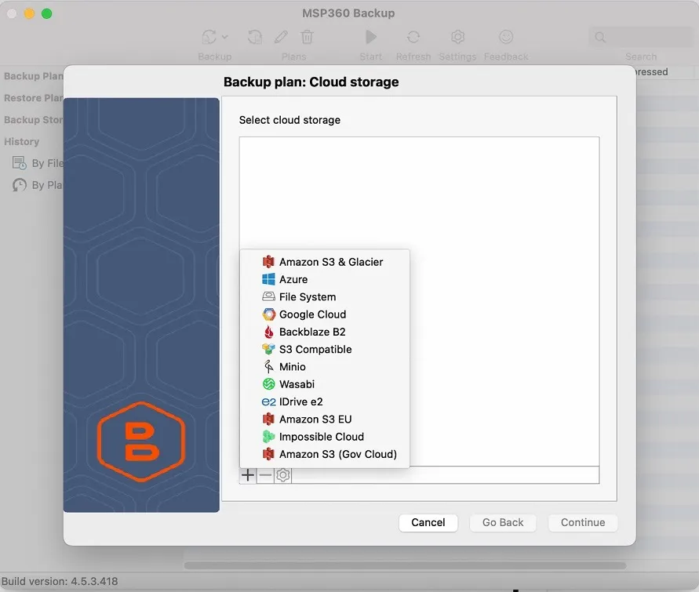Click the minus remove storage button
This screenshot has height=592, width=699.
tap(265, 475)
